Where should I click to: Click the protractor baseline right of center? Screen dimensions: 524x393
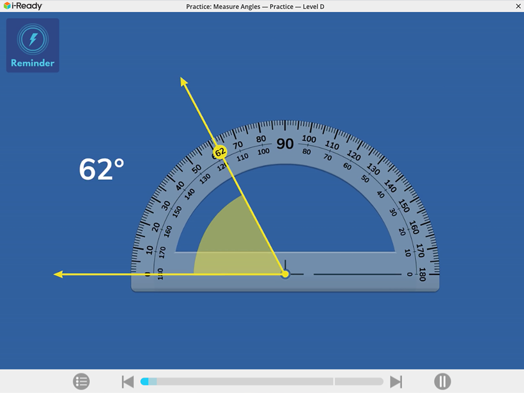357,274
